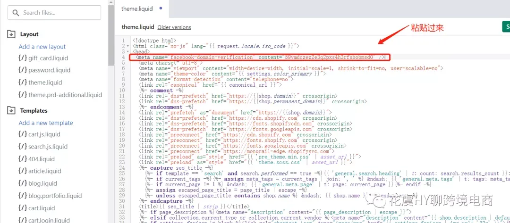The height and width of the screenshot is (223, 510).
Task: Click the search magnifier icon
Action: [x=16, y=13]
